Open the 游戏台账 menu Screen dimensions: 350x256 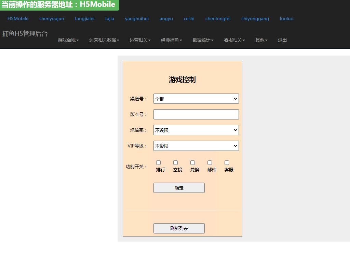coord(68,40)
